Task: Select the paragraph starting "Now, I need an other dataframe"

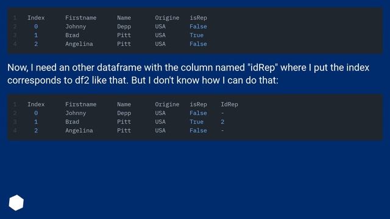Action: click(x=188, y=74)
